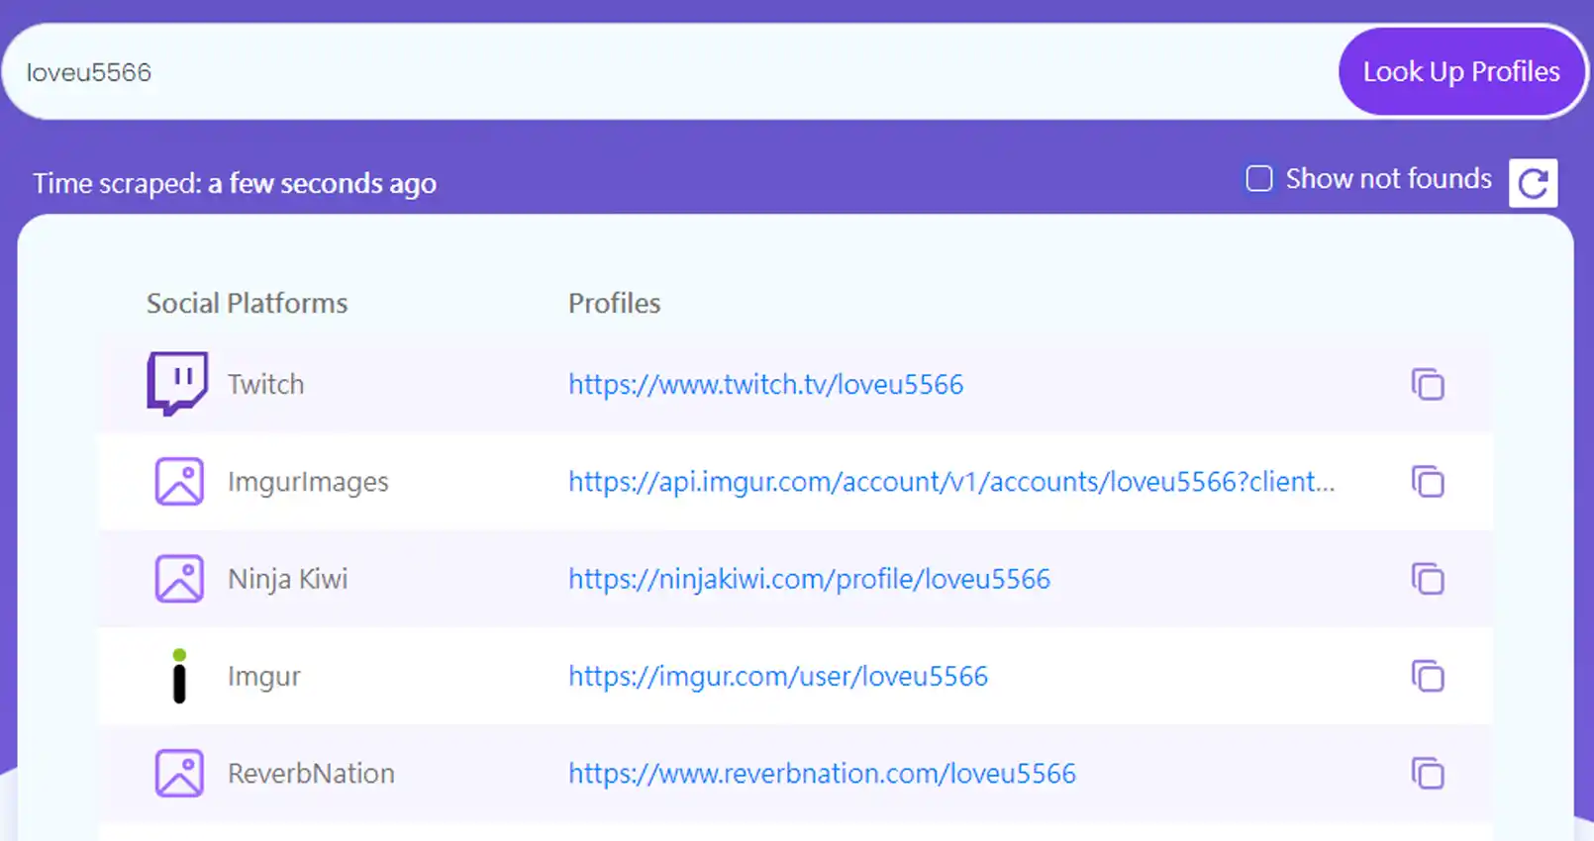Visit the ninjakiwi.com profile link
Screen dimensions: 1594x841
809,579
